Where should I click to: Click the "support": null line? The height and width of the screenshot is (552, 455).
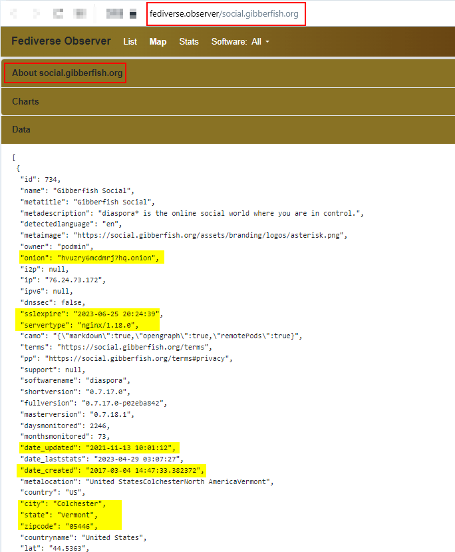[x=53, y=370]
